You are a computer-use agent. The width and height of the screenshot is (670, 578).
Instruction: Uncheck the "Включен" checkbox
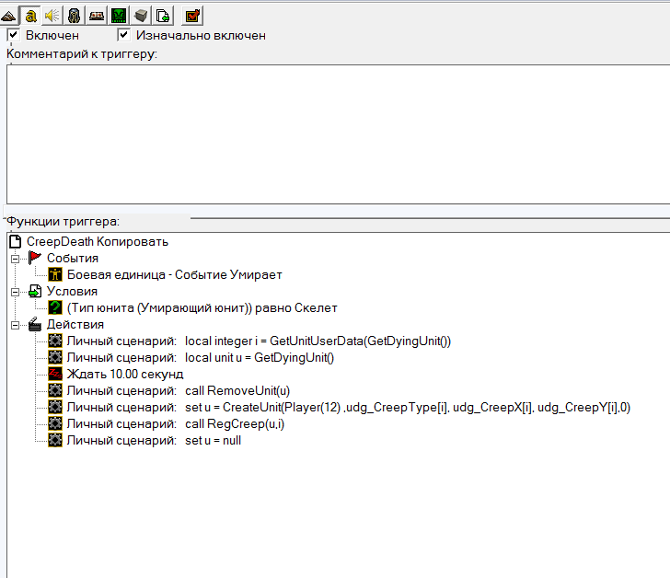point(14,35)
